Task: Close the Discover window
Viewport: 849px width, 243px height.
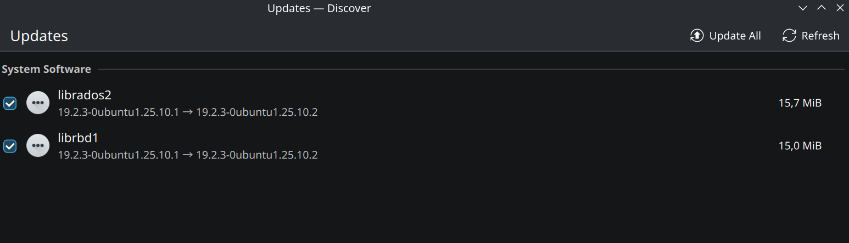Action: (840, 8)
